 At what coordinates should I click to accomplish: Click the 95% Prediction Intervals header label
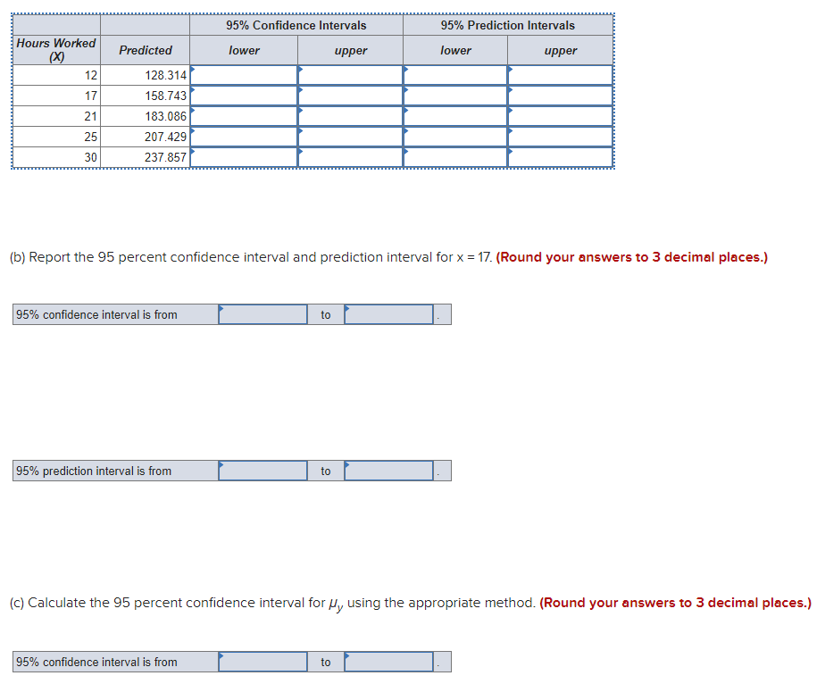(x=507, y=25)
